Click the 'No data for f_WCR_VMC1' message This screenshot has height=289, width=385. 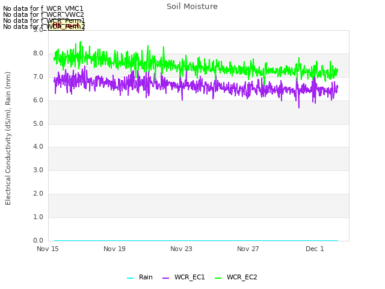point(43,8)
